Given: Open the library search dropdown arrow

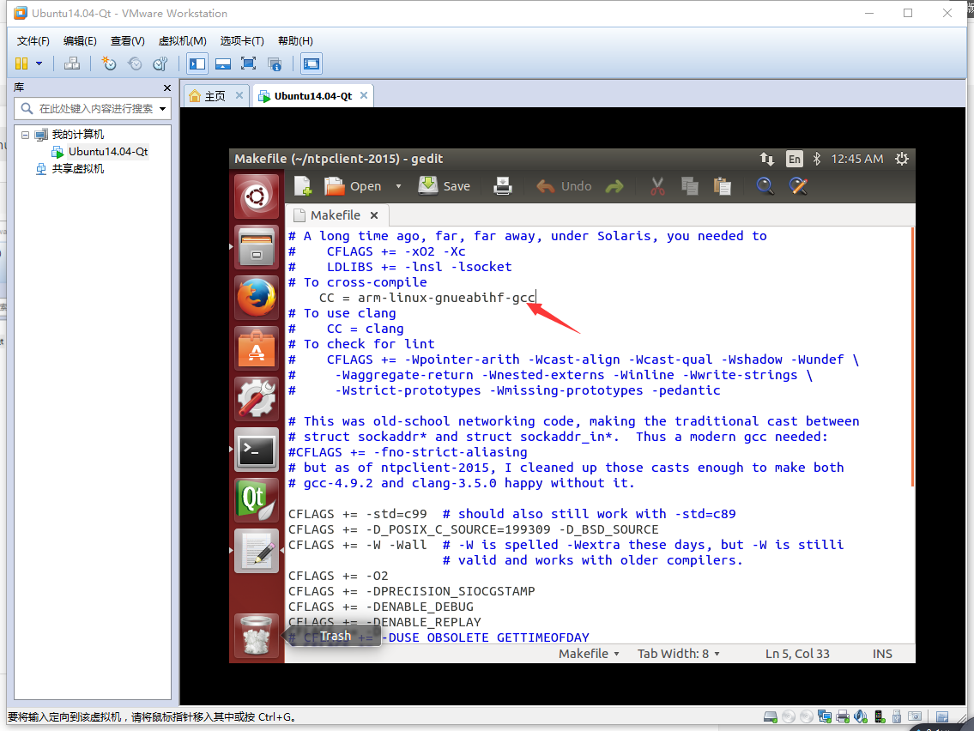Looking at the screenshot, I should coord(163,109).
